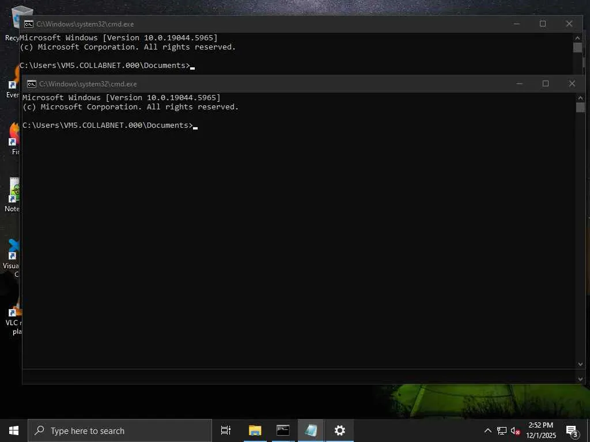The height and width of the screenshot is (442, 590).
Task: Click the copyright line in back cmd
Action: point(127,47)
